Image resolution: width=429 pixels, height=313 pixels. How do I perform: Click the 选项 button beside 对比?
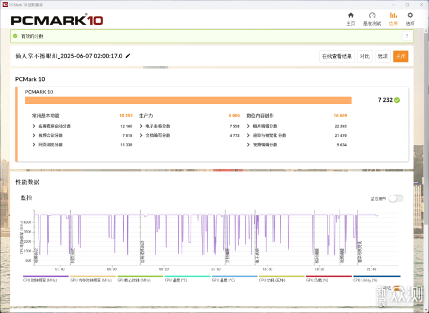383,57
